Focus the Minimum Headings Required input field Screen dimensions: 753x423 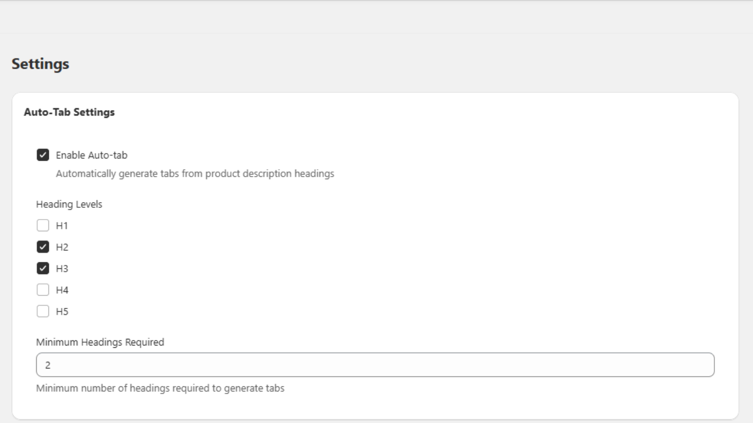tap(375, 365)
